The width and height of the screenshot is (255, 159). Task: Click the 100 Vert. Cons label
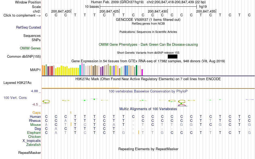tap(15, 98)
